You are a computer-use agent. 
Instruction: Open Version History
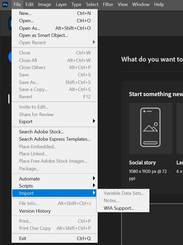click(x=55, y=211)
